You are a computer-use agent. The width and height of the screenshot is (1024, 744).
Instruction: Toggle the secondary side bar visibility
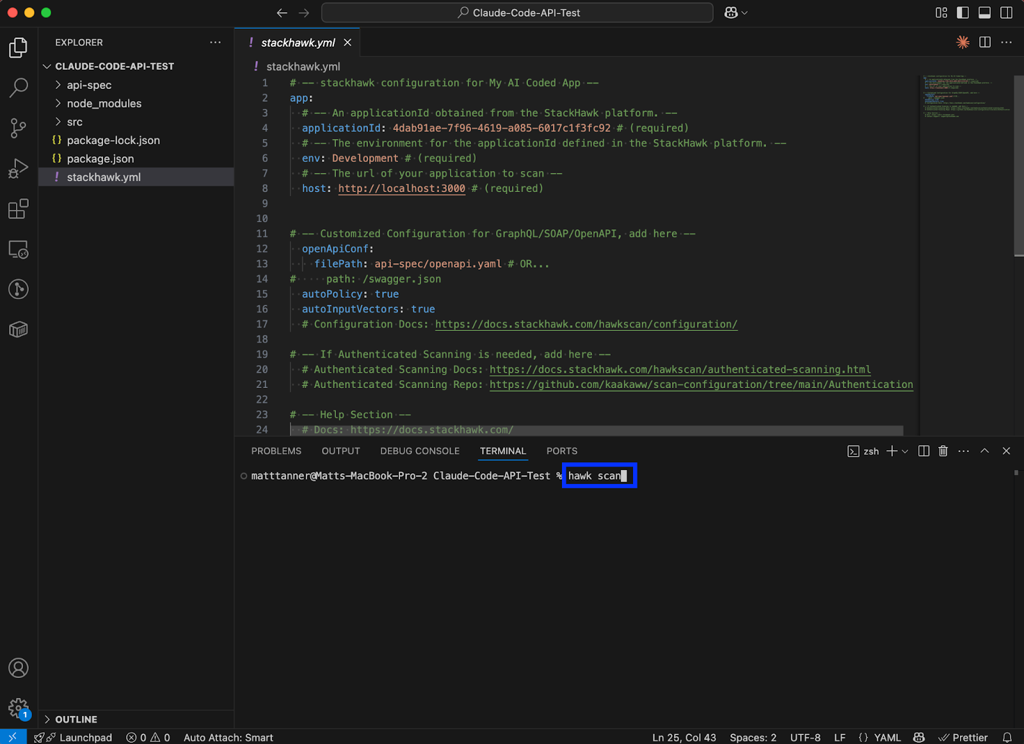tap(1007, 13)
